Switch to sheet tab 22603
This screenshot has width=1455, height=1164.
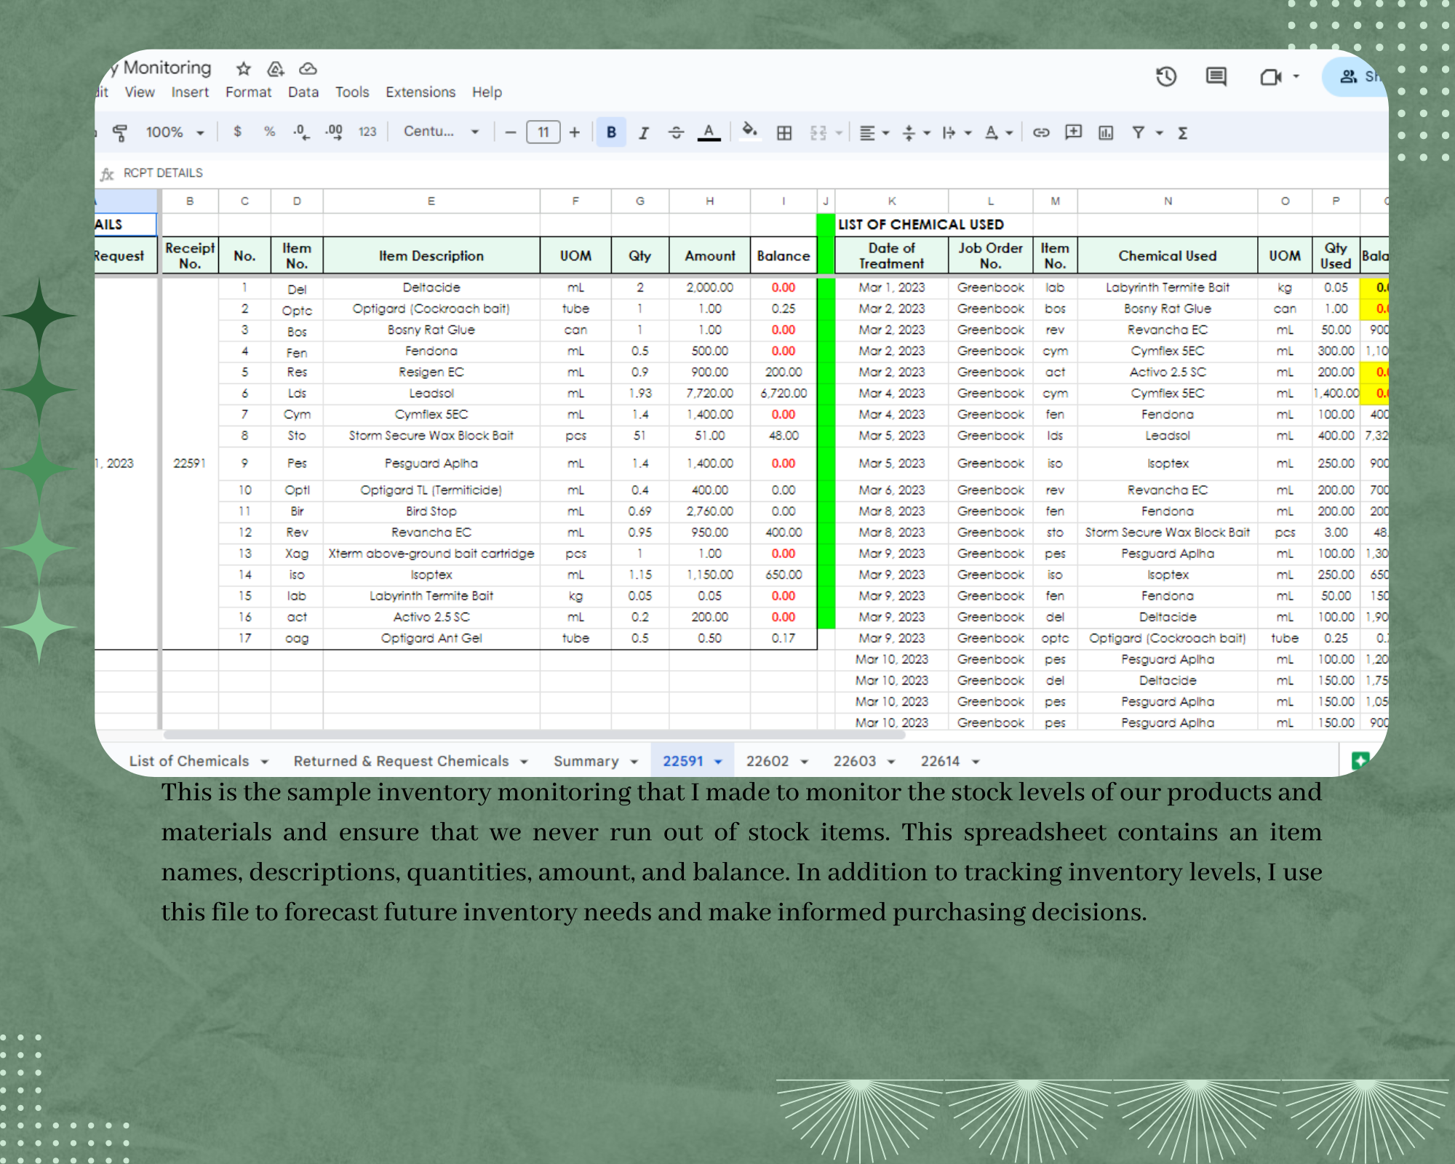(x=855, y=761)
